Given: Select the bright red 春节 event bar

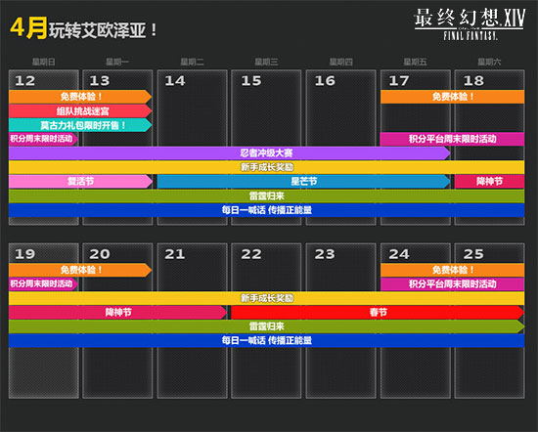Looking at the screenshot, I should point(378,313).
